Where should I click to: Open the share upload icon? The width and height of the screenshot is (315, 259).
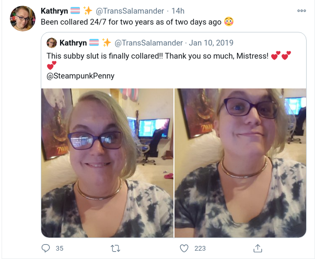coord(258,248)
